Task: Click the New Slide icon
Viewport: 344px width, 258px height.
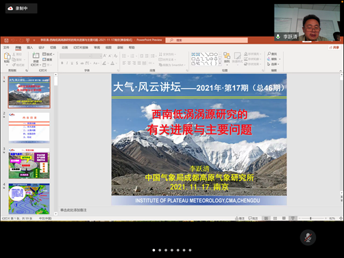Action: pyautogui.click(x=35, y=55)
